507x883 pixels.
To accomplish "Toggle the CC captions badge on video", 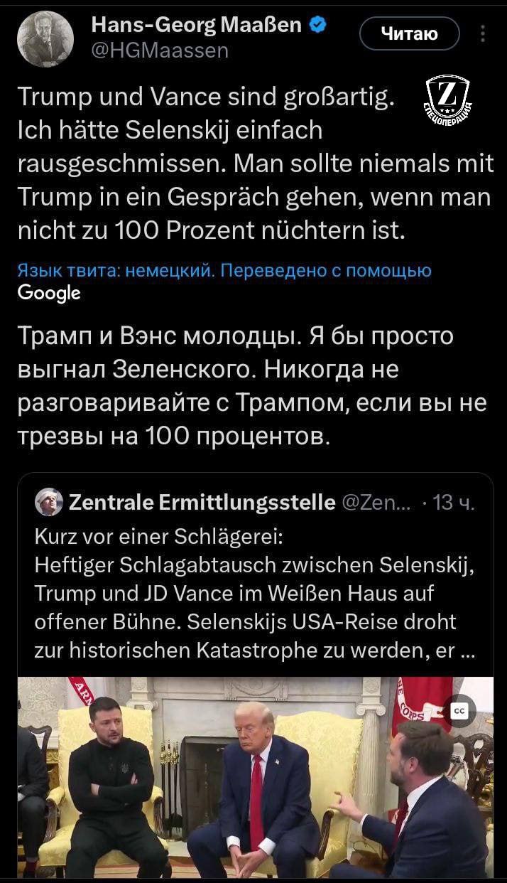I will [459, 708].
